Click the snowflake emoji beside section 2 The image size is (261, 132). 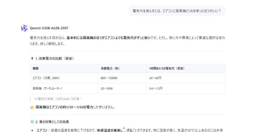pos(32,122)
